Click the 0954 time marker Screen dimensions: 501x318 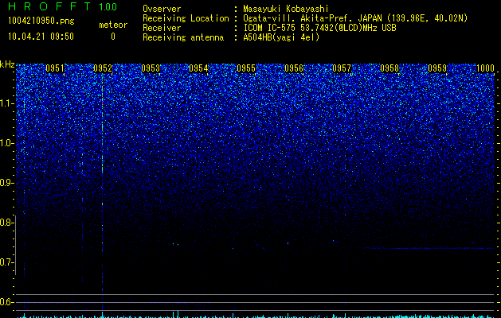pos(198,68)
